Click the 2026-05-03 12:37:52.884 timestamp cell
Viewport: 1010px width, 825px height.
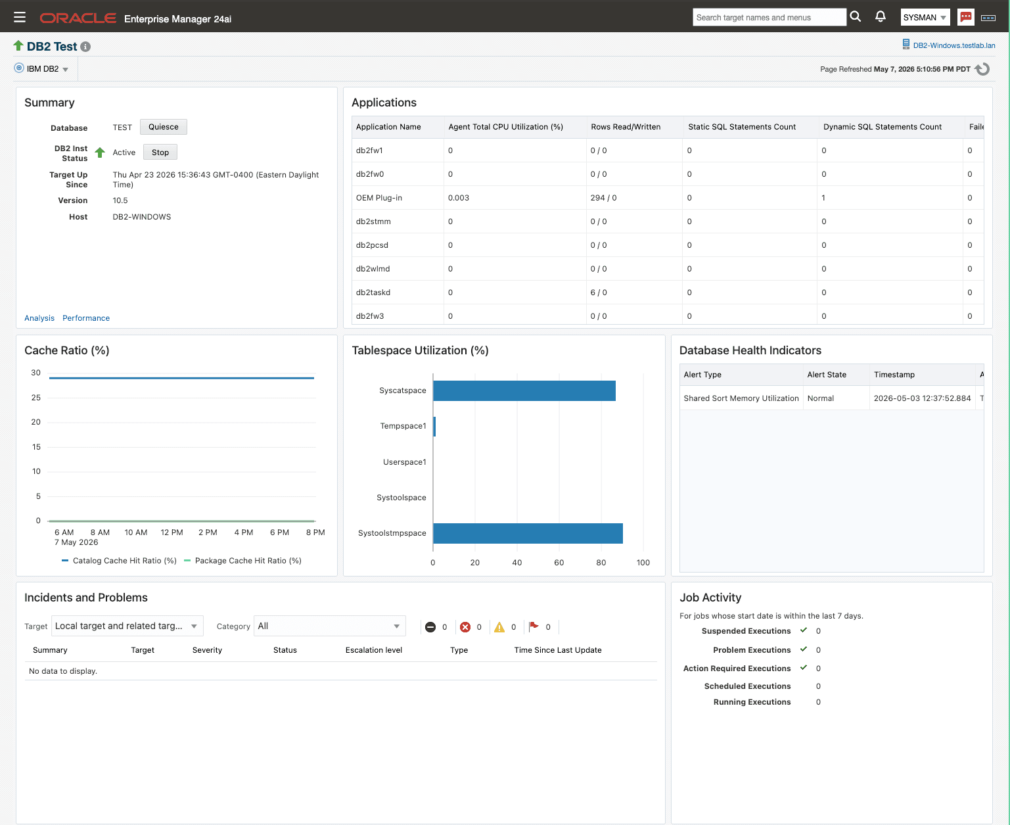922,398
